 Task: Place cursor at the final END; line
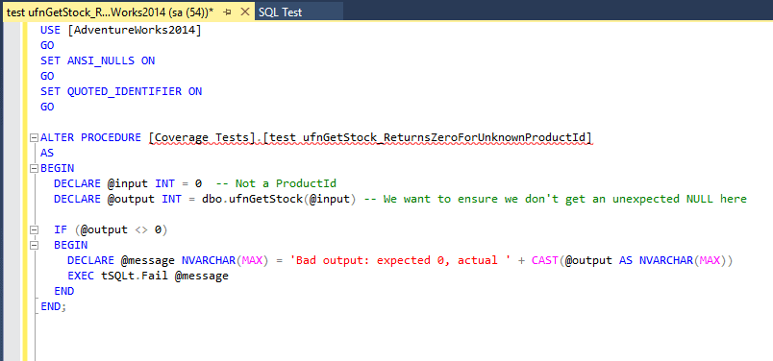point(53,306)
